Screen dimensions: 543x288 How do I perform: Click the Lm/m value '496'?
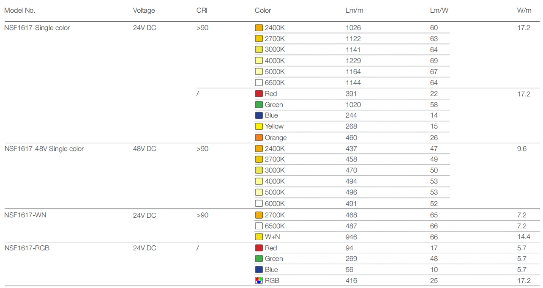tap(351, 192)
